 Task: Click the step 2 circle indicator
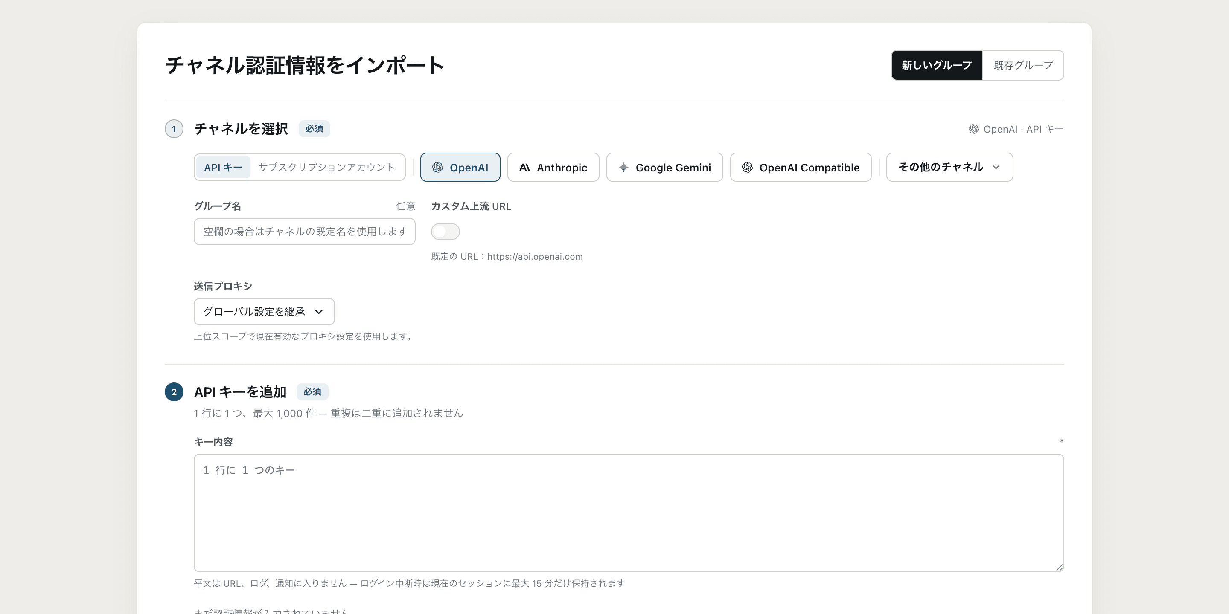(174, 392)
